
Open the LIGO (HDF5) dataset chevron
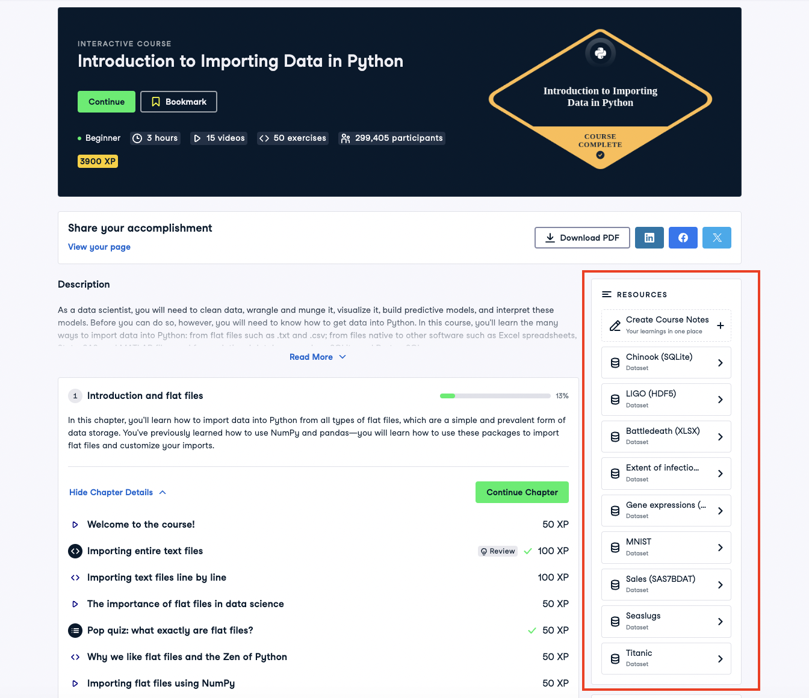[720, 400]
